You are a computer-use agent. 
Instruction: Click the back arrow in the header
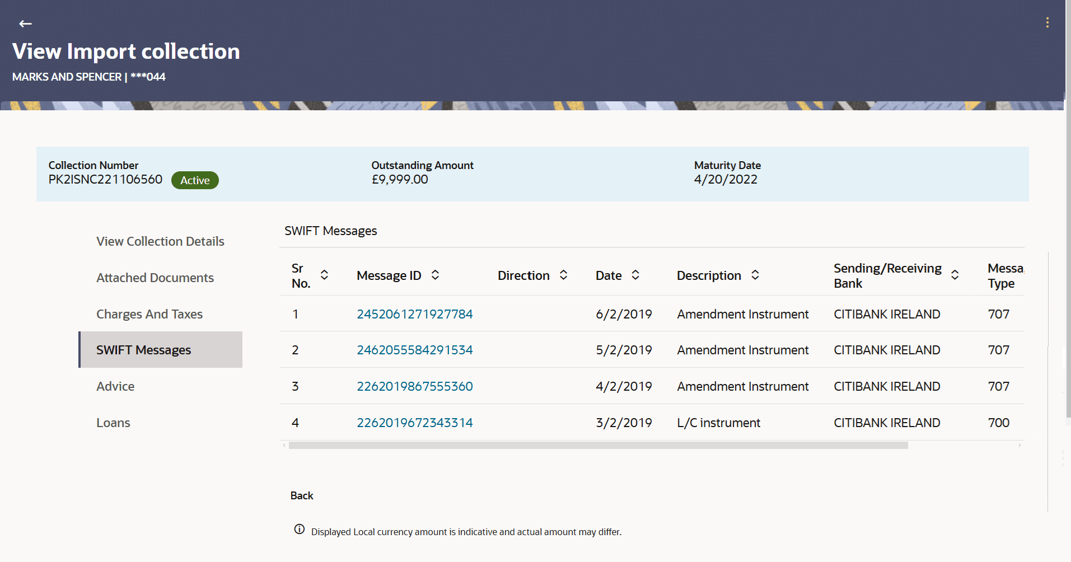click(x=25, y=24)
